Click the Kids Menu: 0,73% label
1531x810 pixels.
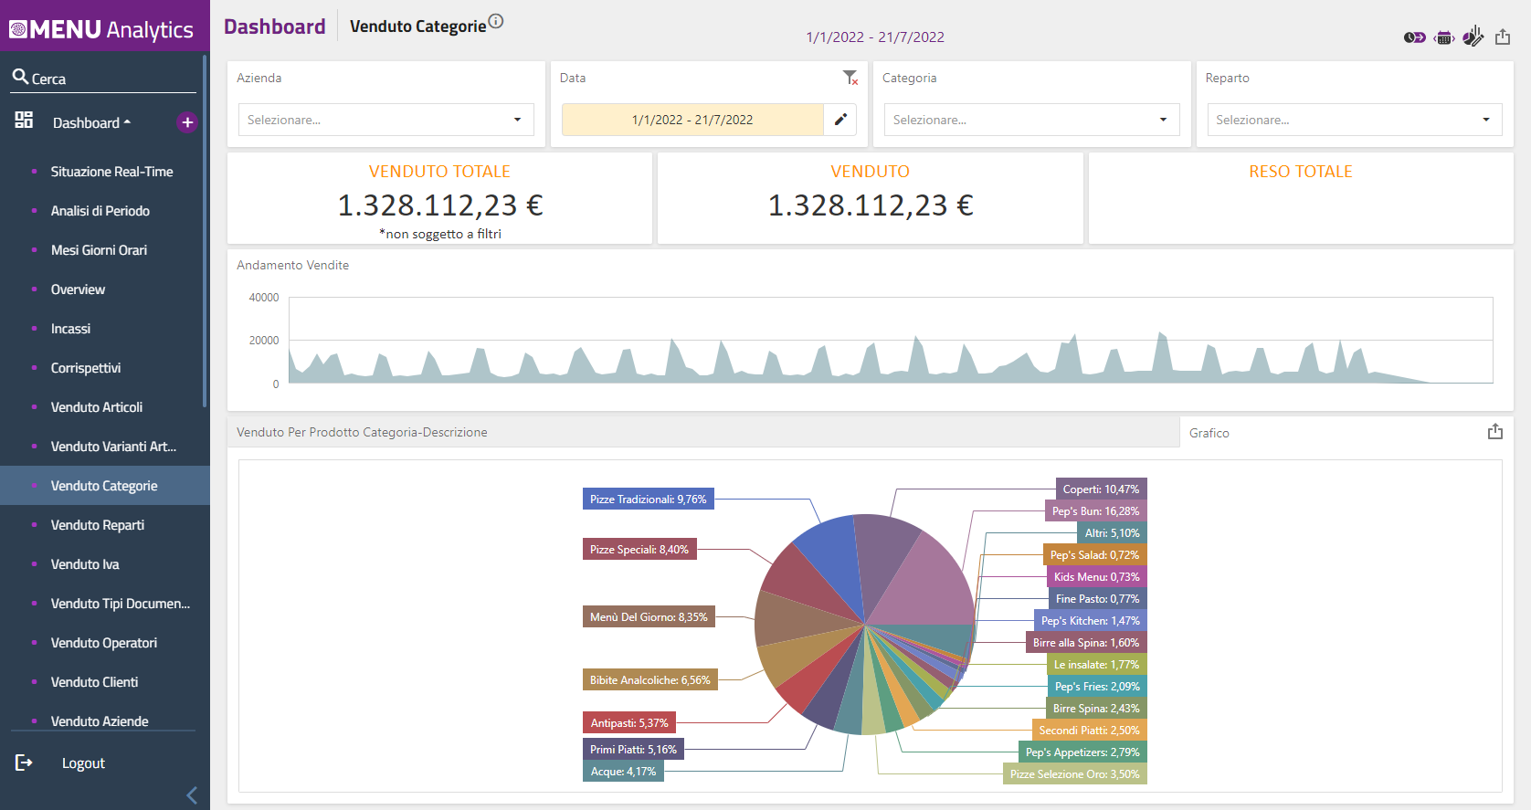point(1096,576)
